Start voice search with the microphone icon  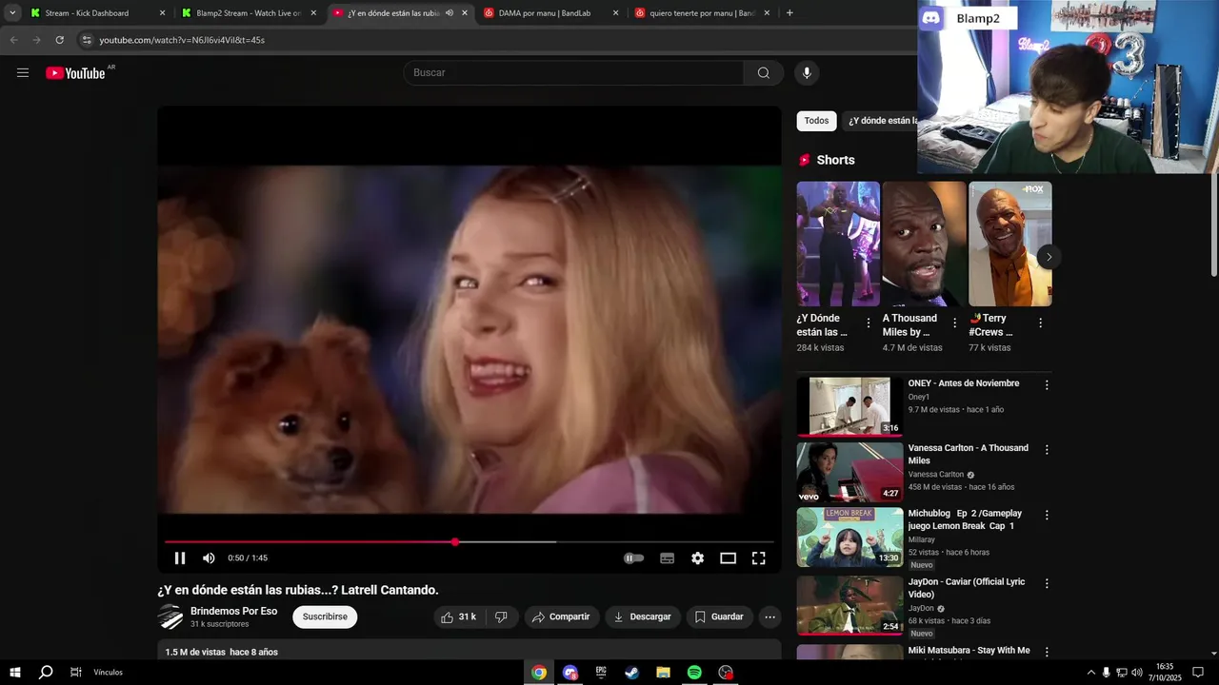807,73
